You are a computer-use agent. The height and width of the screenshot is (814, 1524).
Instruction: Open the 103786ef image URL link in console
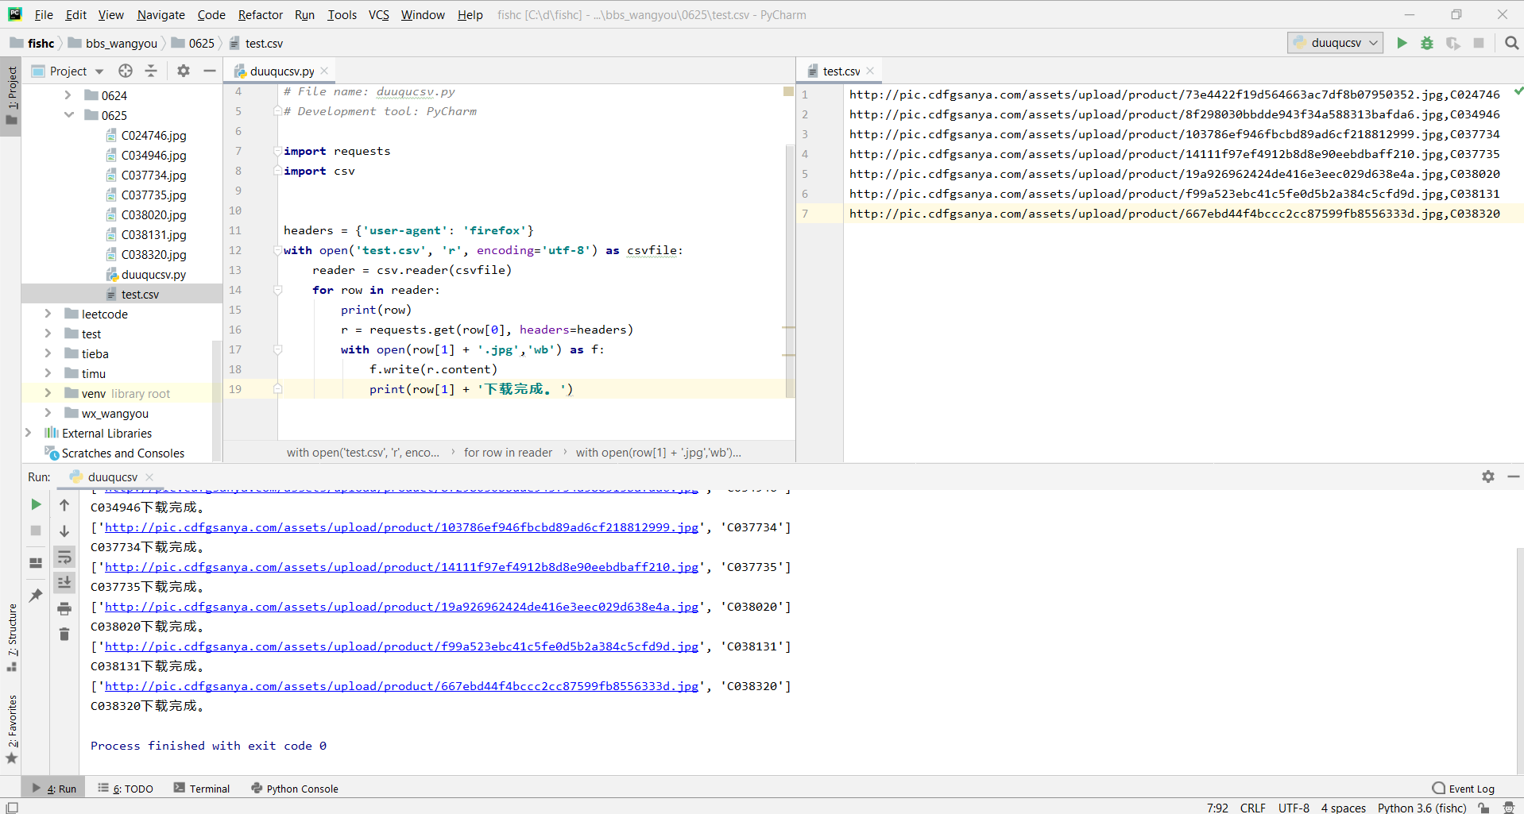coord(401,527)
